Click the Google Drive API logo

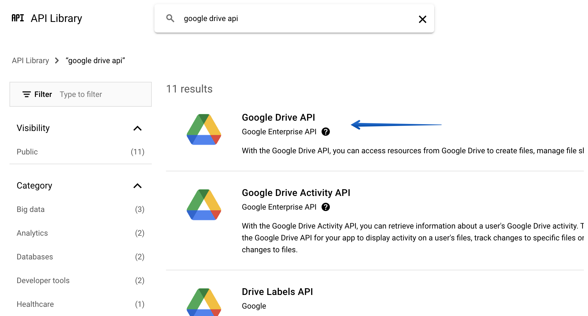coord(204,130)
